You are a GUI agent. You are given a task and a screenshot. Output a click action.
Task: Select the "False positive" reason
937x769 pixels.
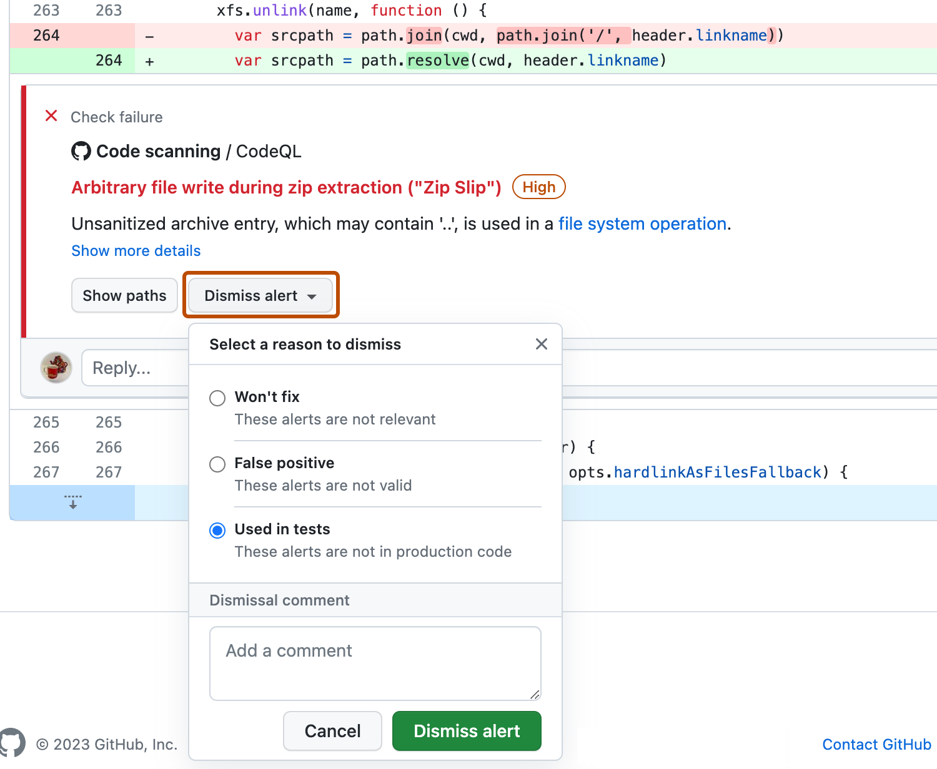pyautogui.click(x=217, y=464)
